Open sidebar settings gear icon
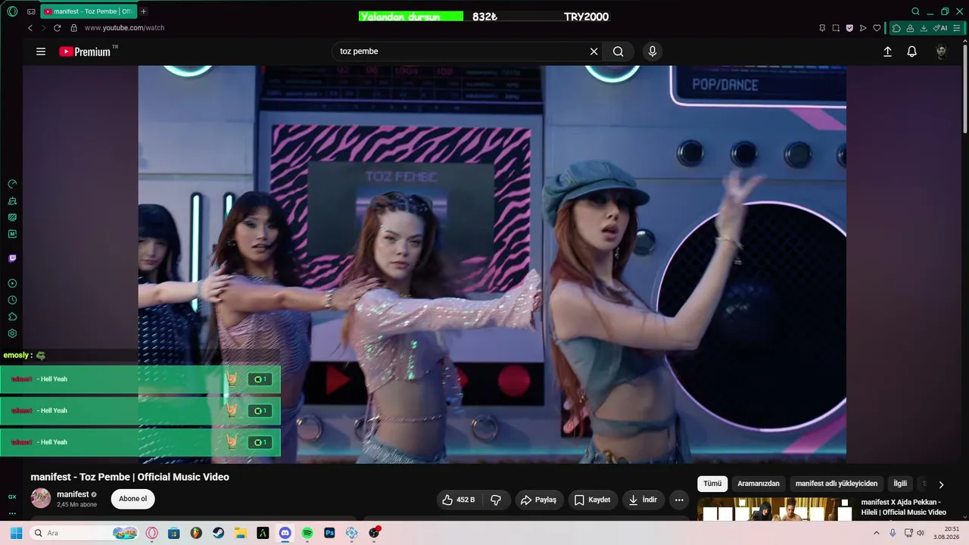 (x=12, y=334)
